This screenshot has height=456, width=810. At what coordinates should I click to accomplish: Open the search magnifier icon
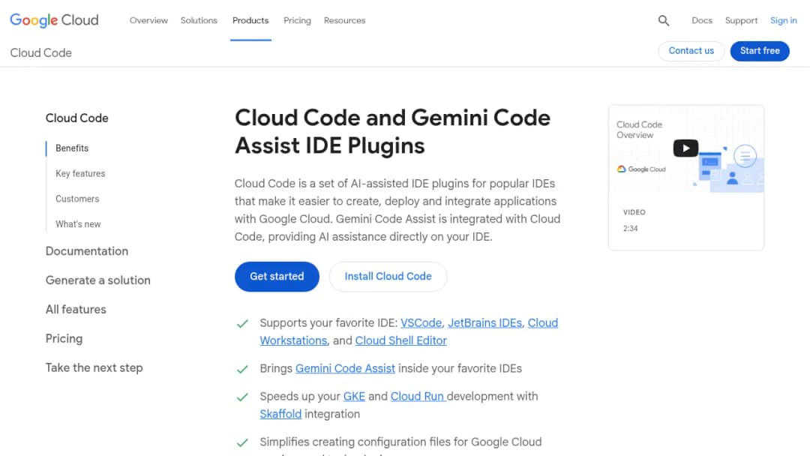pyautogui.click(x=663, y=21)
